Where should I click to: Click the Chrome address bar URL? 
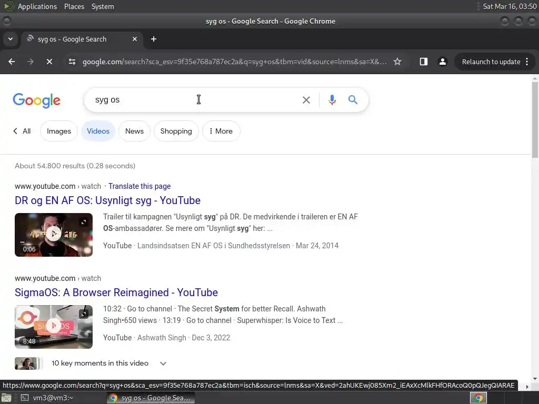point(234,62)
